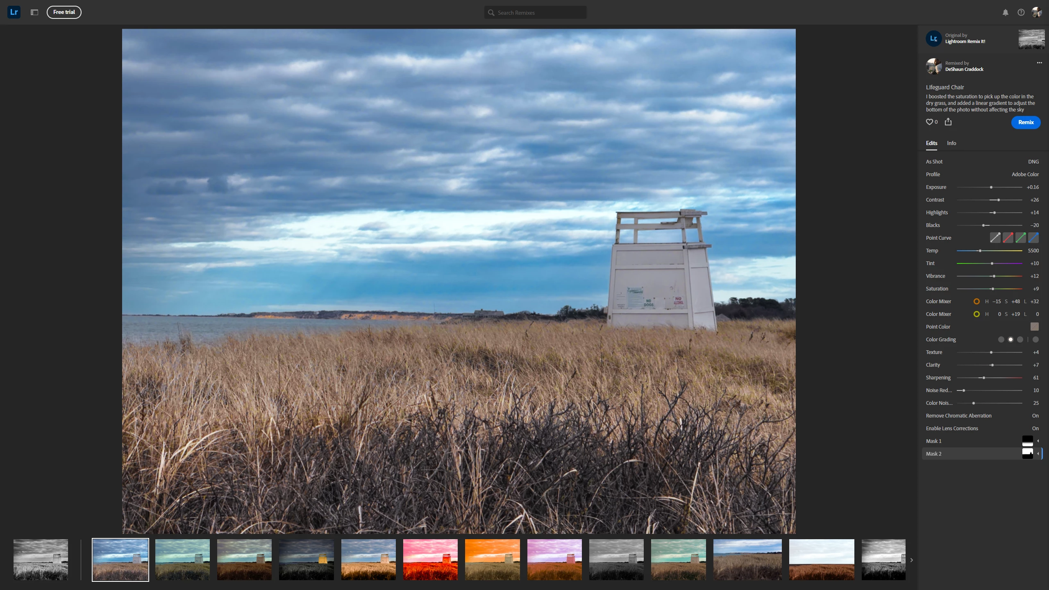Click the Point Color swatch
Viewport: 1049px width, 590px height.
pyautogui.click(x=1034, y=327)
